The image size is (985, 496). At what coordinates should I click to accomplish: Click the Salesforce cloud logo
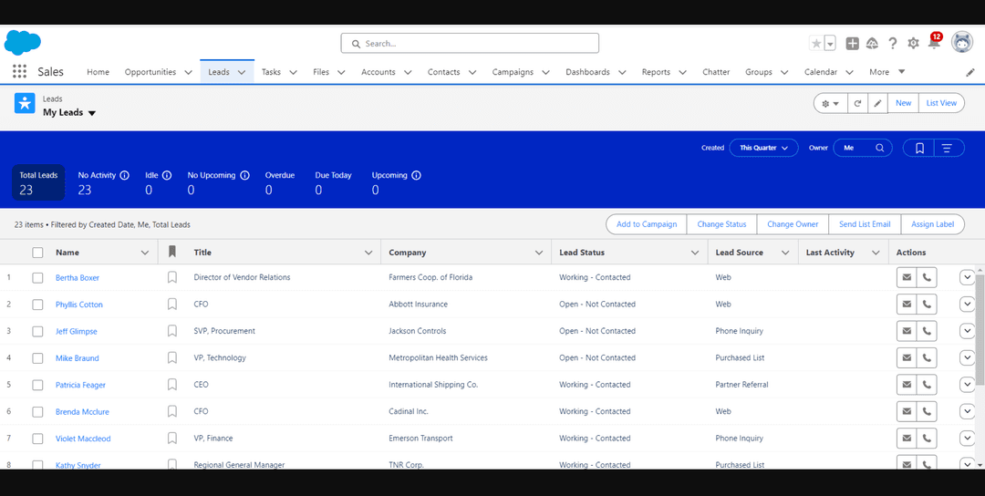[x=23, y=43]
